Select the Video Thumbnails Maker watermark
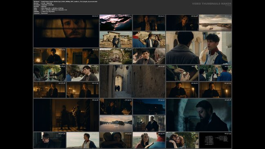The image size is (265, 149). tap(212, 4)
